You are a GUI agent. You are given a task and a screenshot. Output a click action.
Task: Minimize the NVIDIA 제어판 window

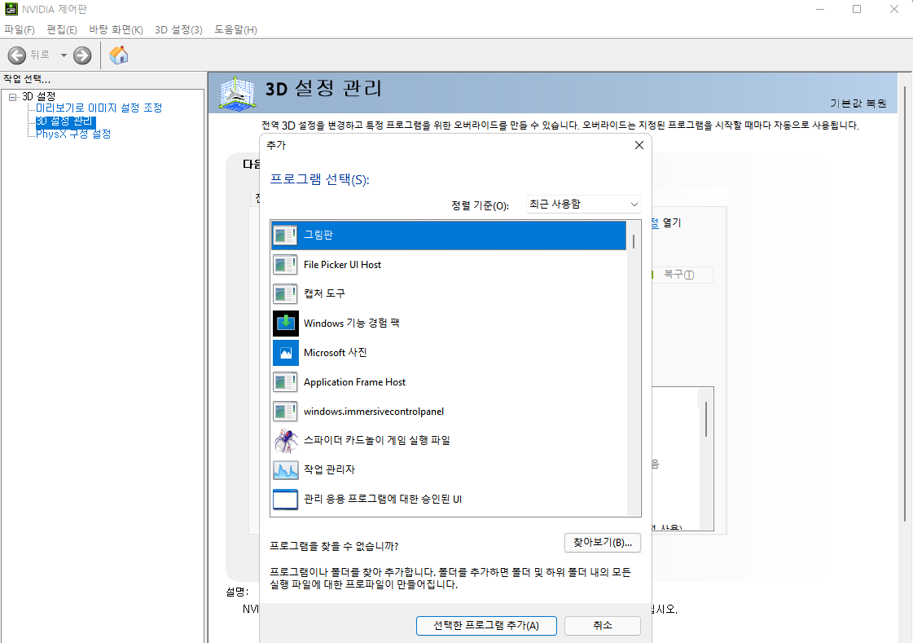pos(820,9)
